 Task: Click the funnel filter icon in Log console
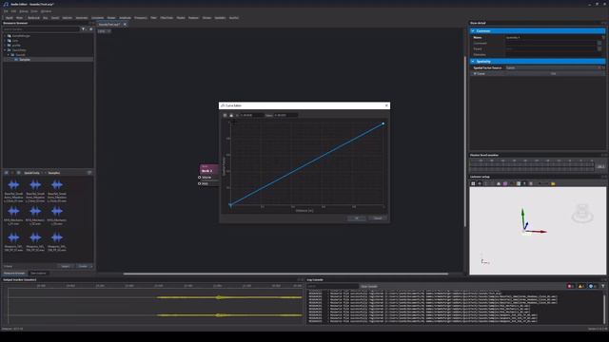(x=602, y=286)
